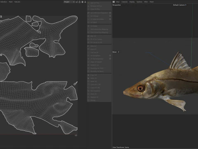Activate the UV Peeler tool
The width and height of the screenshot is (198, 149).
pos(99,26)
